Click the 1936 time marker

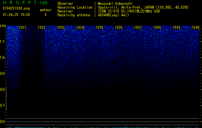click(119, 28)
